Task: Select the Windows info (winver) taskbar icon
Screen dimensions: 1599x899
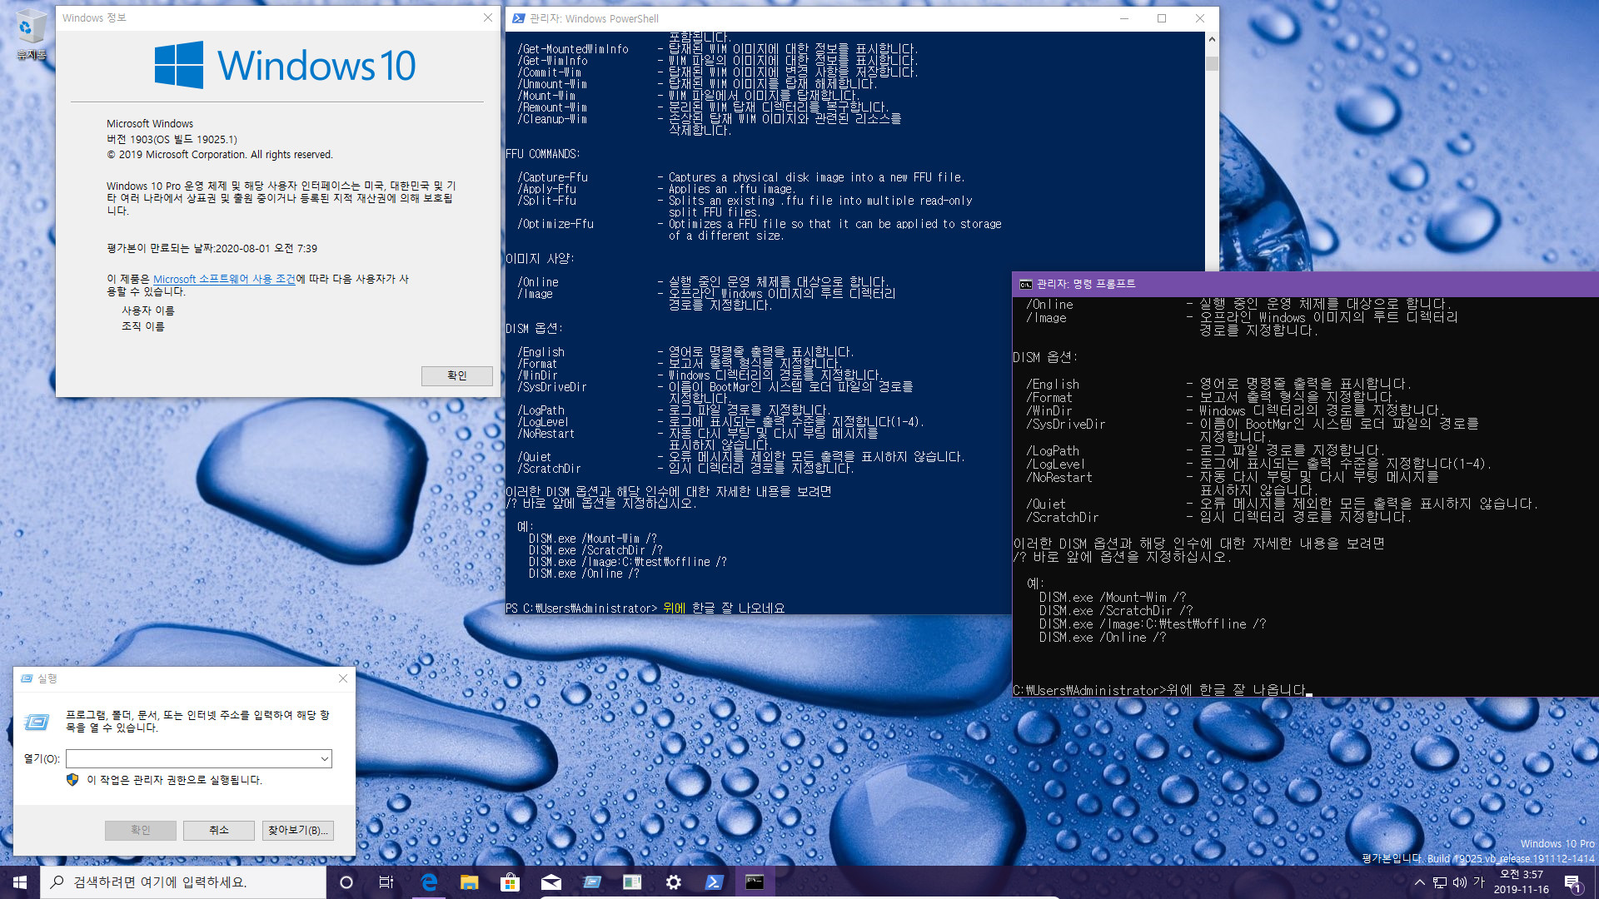Action: (632, 882)
